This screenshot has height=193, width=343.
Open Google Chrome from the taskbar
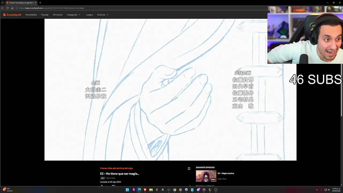pyautogui.click(x=174, y=190)
